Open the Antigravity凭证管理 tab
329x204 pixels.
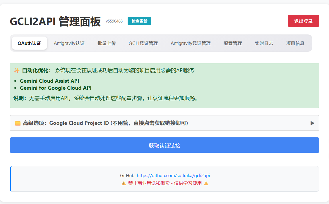191,43
